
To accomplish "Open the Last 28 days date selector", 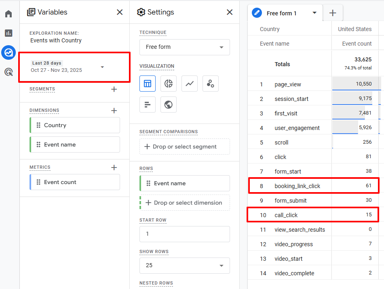I will 74,67.
